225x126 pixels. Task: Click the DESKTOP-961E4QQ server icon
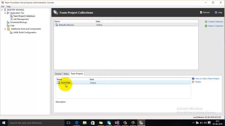tap(5, 10)
